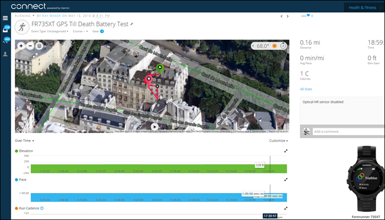This screenshot has width=385, height=220.
Task: Open the Customize charts dropdown
Action: tap(278, 141)
